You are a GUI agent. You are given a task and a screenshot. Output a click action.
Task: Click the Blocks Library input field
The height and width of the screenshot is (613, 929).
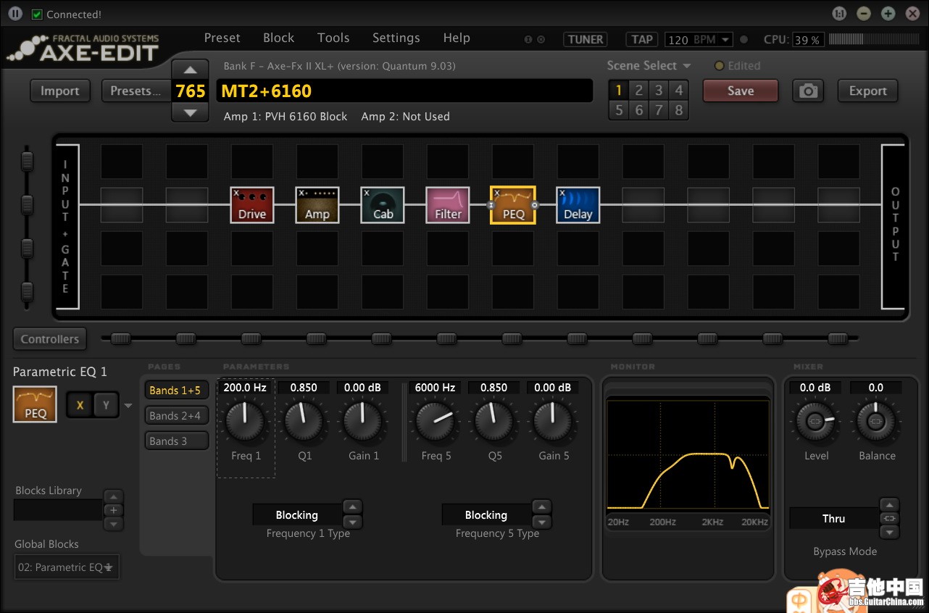point(58,510)
